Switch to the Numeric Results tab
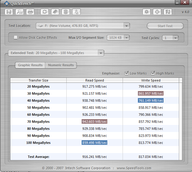192x172 pixels. tap(61, 65)
